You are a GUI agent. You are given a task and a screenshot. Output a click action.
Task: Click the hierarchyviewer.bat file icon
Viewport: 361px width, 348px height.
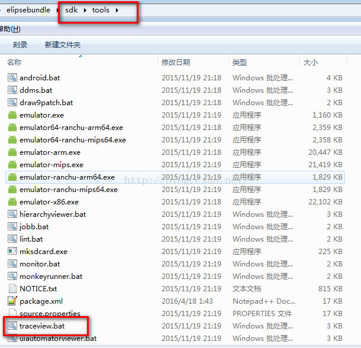pos(12,214)
